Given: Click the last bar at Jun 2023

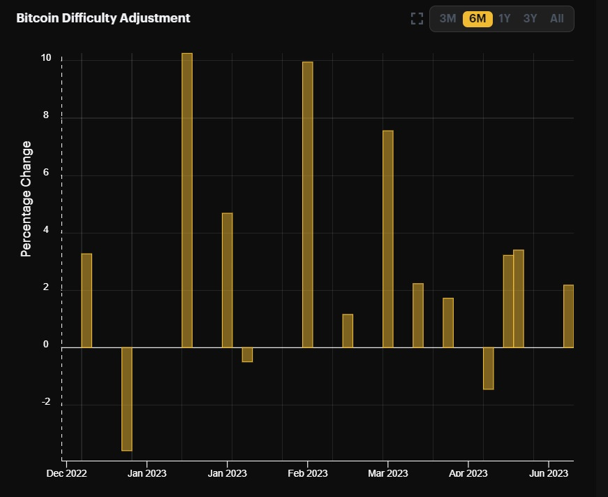Looking at the screenshot, I should pos(568,316).
